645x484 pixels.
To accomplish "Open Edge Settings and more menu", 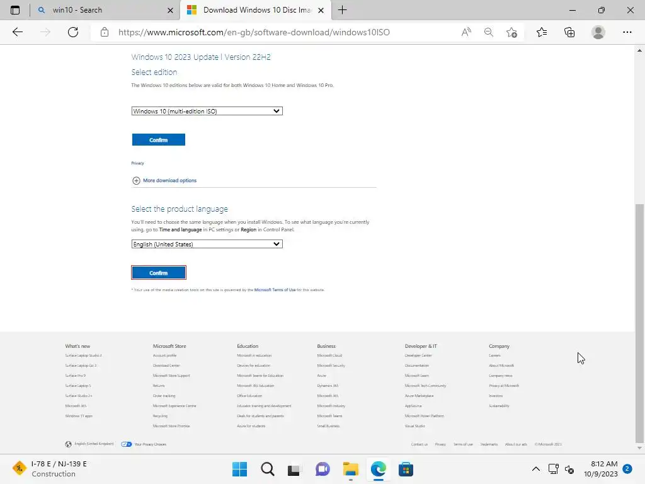I will click(x=627, y=32).
